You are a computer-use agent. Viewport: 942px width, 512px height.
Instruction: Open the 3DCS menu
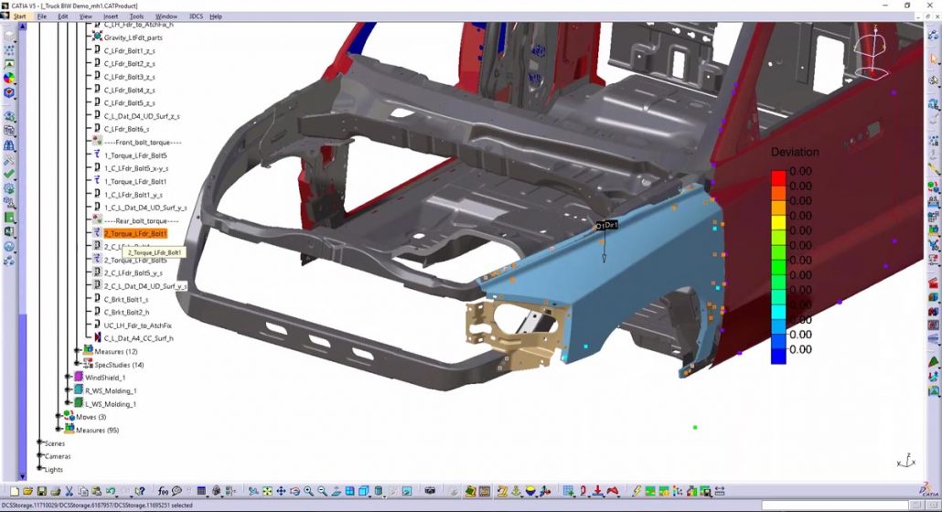click(196, 16)
